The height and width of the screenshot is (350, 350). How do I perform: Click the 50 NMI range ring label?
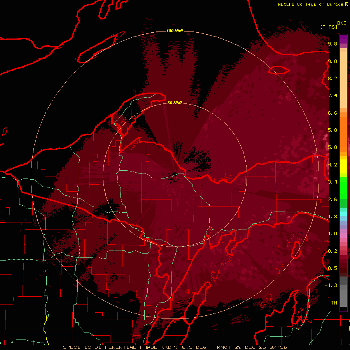point(175,103)
